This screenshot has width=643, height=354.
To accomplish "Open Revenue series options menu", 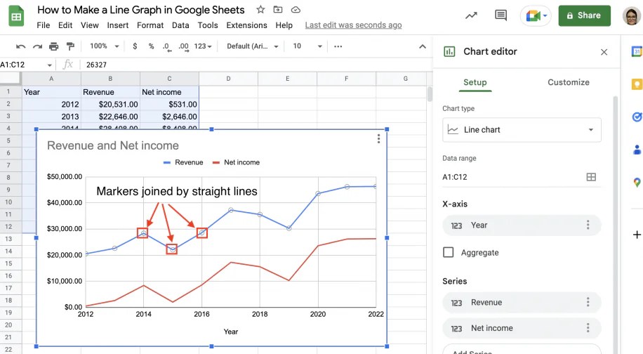I will (588, 303).
